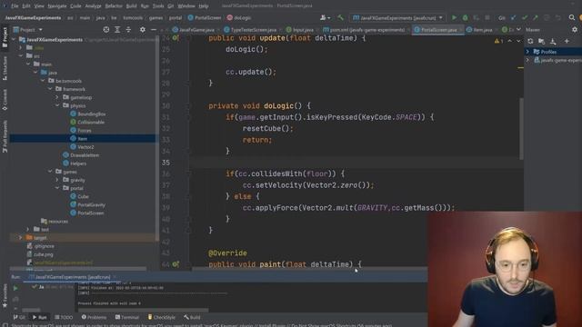
Task: Click Maven download sources icon
Action: [553, 41]
